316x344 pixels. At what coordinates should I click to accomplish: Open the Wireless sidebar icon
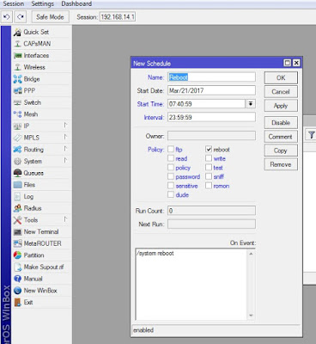click(x=17, y=67)
